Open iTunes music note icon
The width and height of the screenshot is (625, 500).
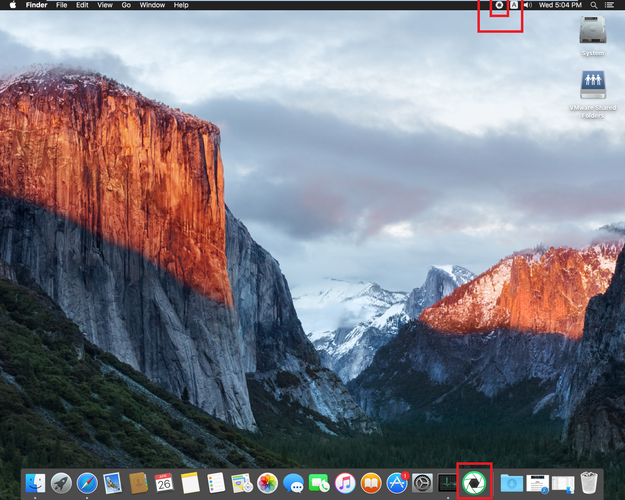[x=345, y=483]
